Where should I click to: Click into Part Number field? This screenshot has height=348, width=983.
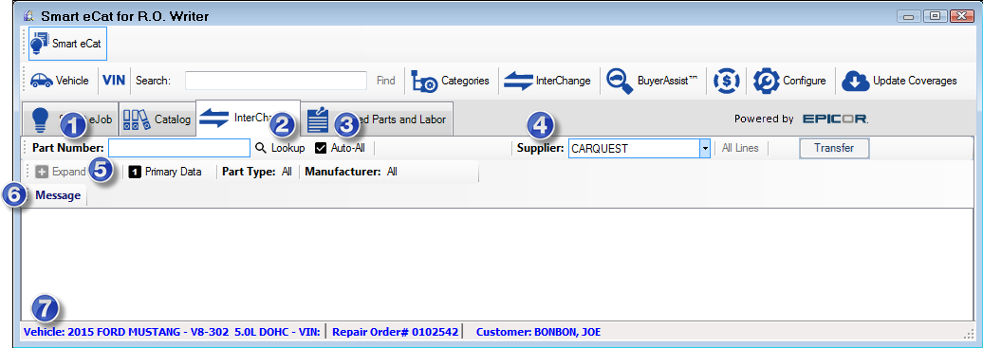(x=179, y=148)
